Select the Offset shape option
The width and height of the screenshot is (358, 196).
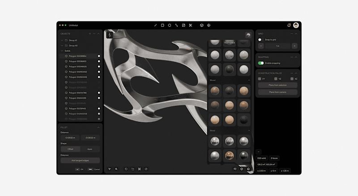pos(70,149)
